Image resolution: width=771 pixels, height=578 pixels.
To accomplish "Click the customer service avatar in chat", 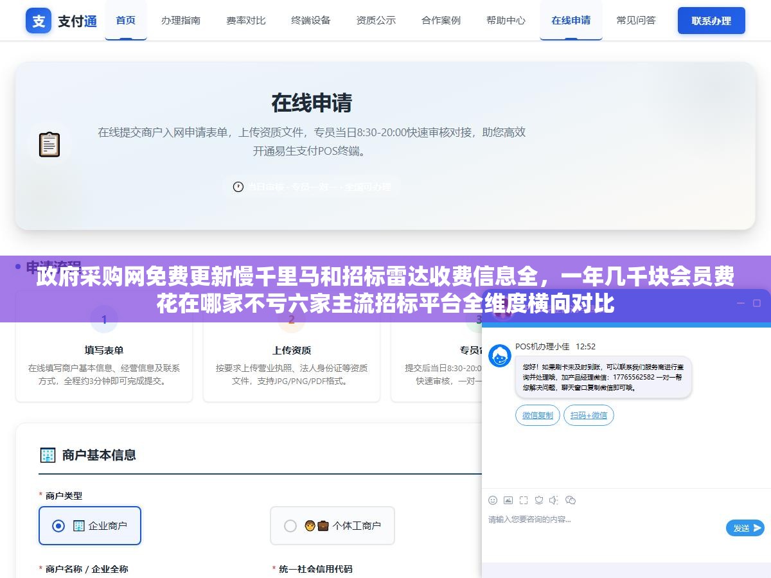I will point(500,355).
